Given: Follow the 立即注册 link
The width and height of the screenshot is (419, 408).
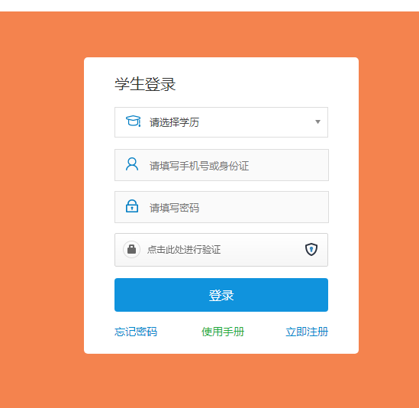Looking at the screenshot, I should 307,332.
